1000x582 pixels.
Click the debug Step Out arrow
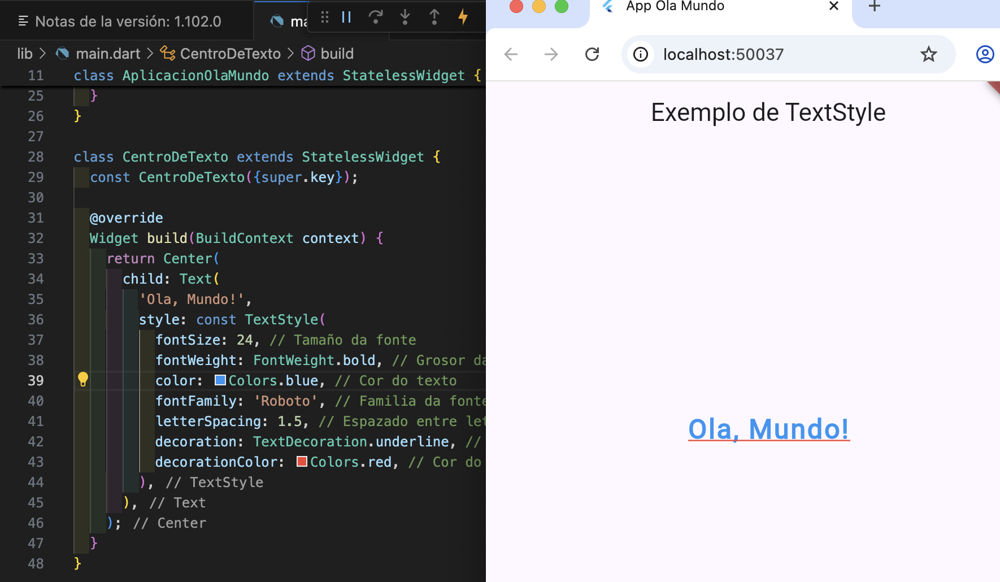pos(434,18)
